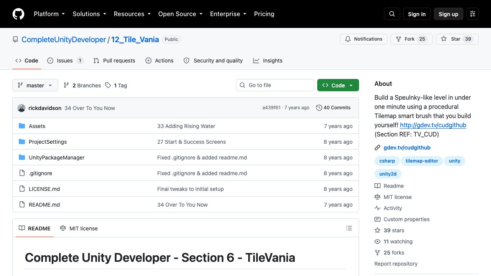
Task: Star this repository
Action: [x=457, y=39]
